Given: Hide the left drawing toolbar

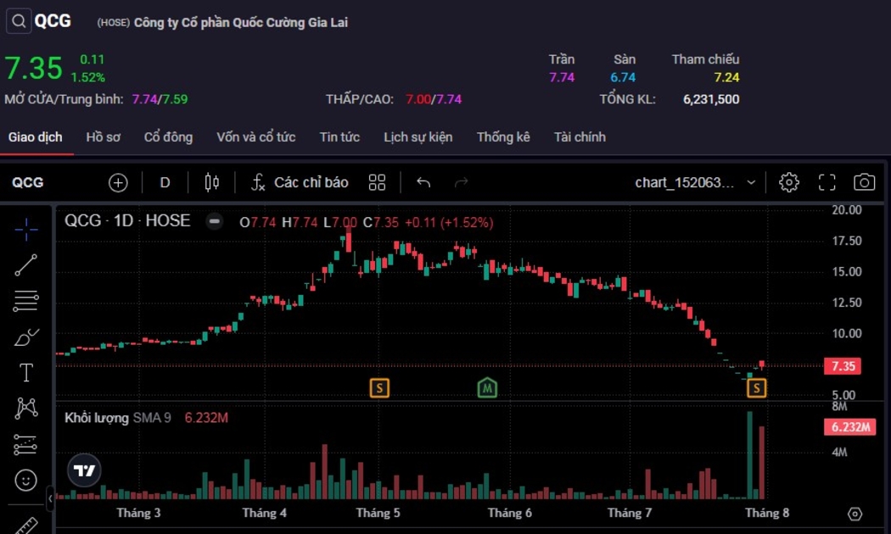Looking at the screenshot, I should click(50, 498).
